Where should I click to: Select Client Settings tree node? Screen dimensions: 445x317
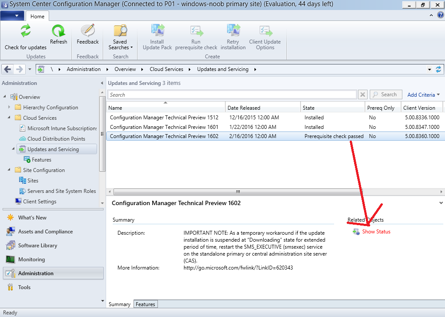pos(36,202)
